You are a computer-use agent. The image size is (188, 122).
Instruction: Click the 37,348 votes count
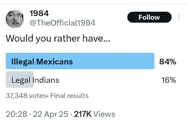(x=26, y=96)
